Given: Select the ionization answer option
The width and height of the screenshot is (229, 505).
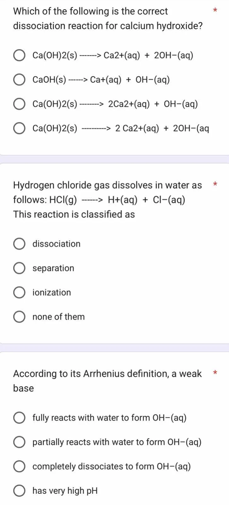Looking at the screenshot, I should [x=19, y=292].
